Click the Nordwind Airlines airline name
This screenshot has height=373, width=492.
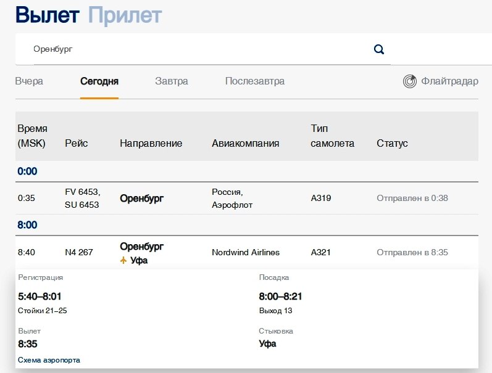point(246,252)
